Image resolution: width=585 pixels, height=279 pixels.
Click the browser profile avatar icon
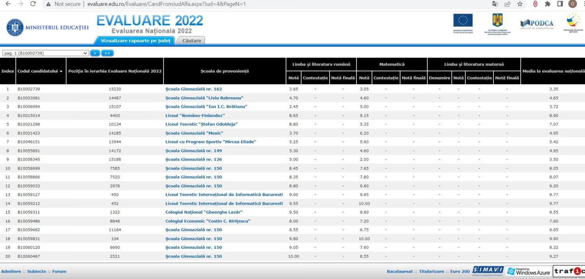click(x=572, y=4)
